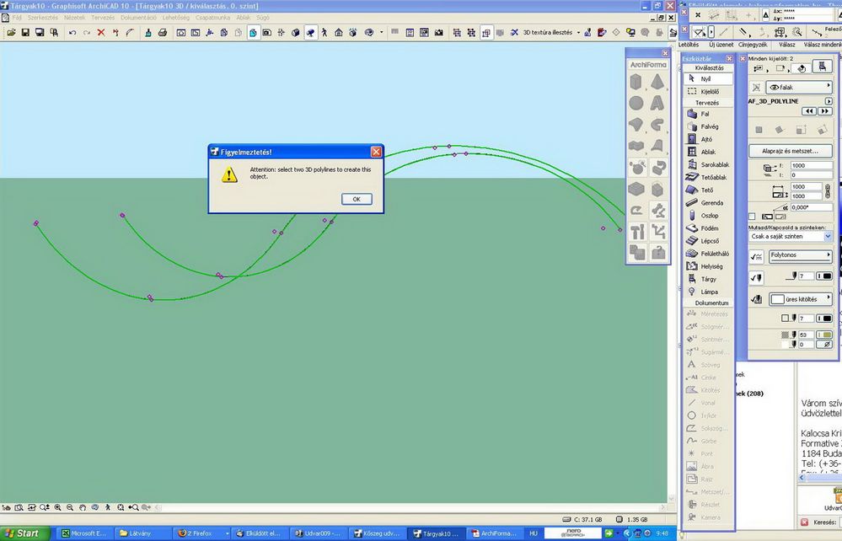Select the Tárgy object tool

point(708,279)
